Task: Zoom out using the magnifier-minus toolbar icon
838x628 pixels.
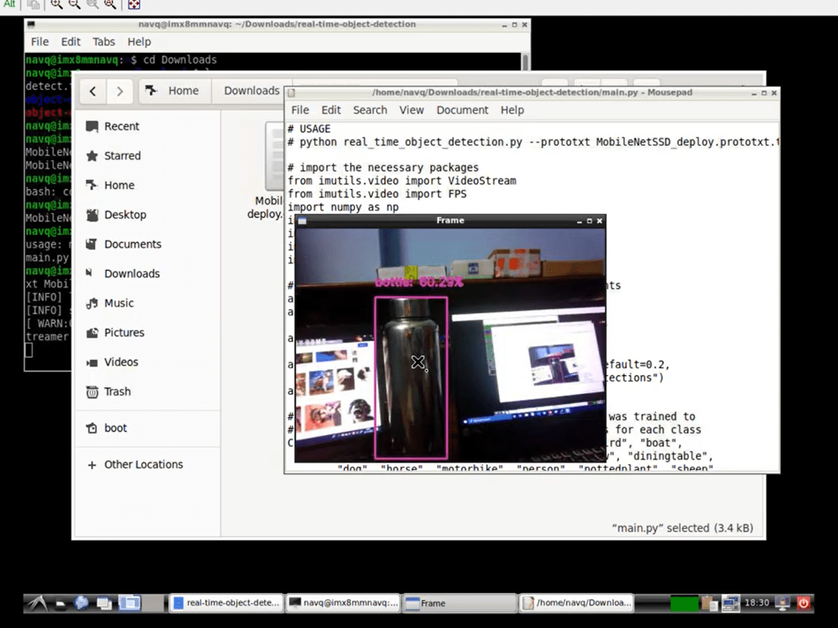Action: [x=74, y=5]
